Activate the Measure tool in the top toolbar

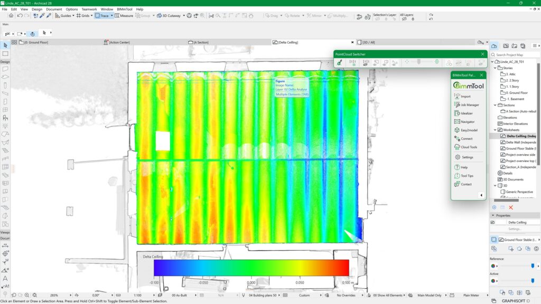[x=124, y=15]
